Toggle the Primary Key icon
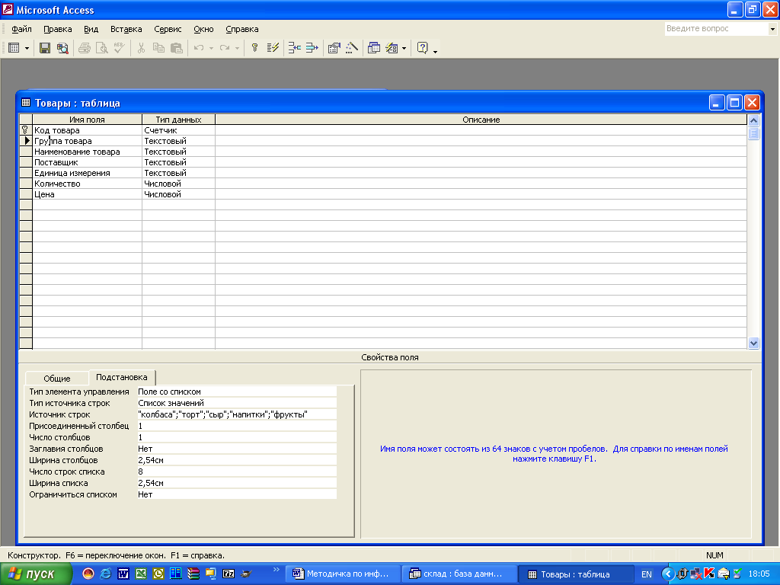This screenshot has height=585, width=780. pyautogui.click(x=254, y=48)
